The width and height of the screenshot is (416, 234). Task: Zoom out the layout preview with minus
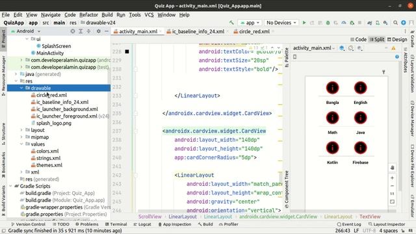pyautogui.click(x=392, y=186)
